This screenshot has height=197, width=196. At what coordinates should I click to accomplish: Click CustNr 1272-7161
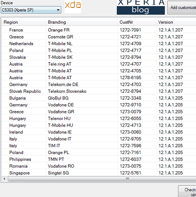click(x=130, y=152)
